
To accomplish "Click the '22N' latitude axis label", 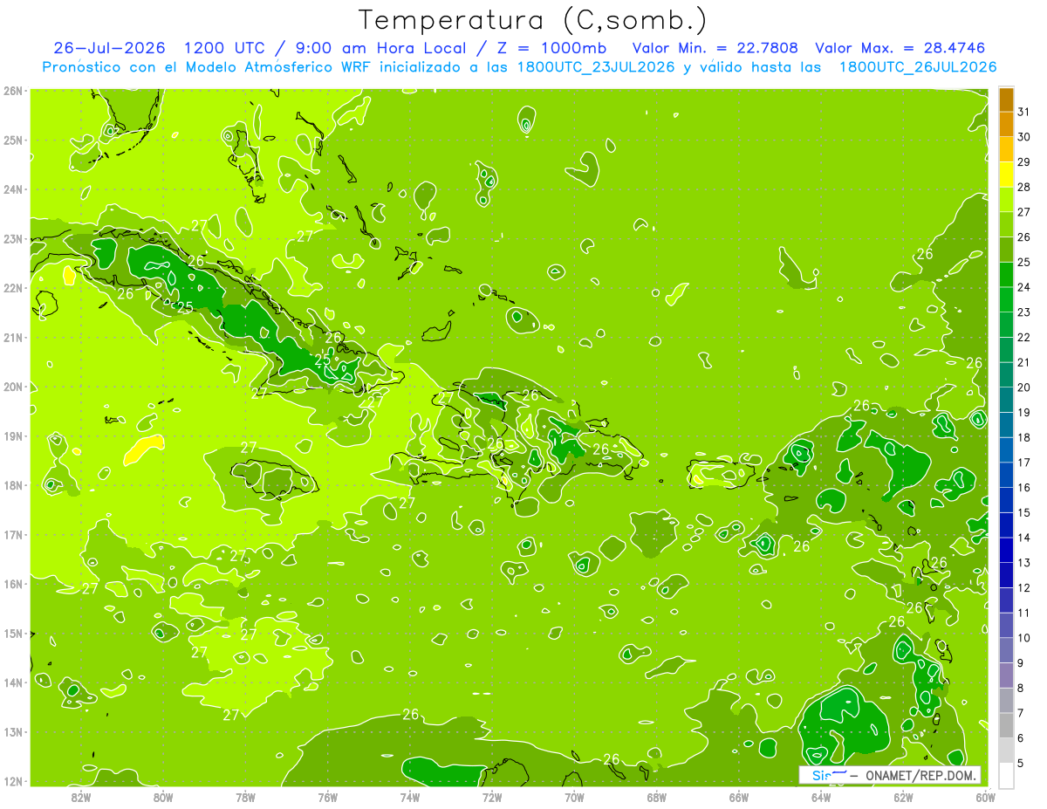I will 12,288.
